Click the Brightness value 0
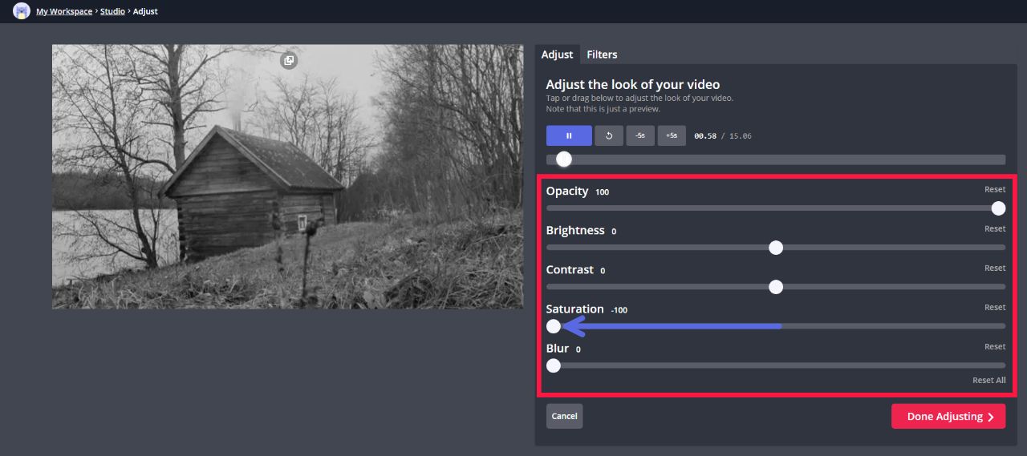This screenshot has height=456, width=1027. click(614, 232)
